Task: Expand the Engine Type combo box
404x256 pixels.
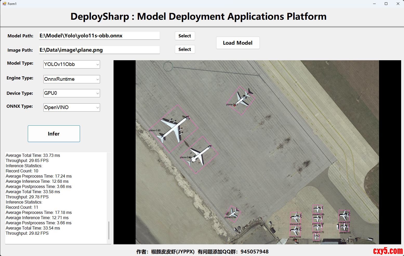Action: pyautogui.click(x=71, y=79)
